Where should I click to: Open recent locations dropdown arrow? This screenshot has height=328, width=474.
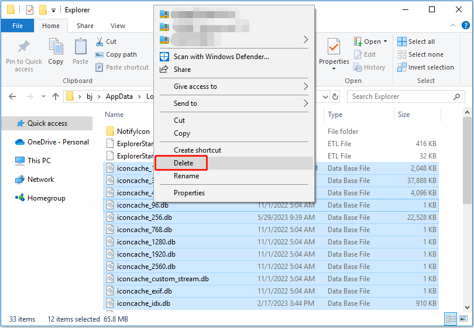(43, 96)
